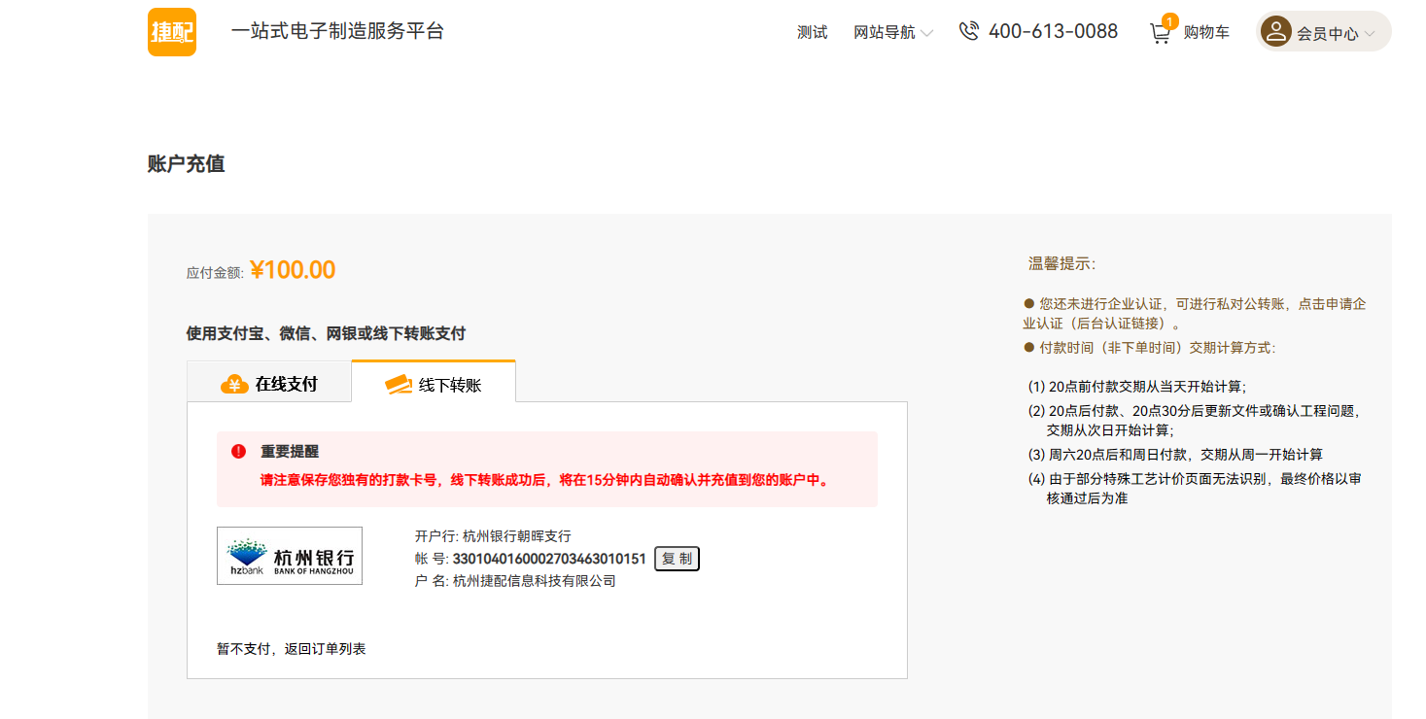
Task: Click 暂不支付，返回订单列表 link
Action: click(292, 649)
